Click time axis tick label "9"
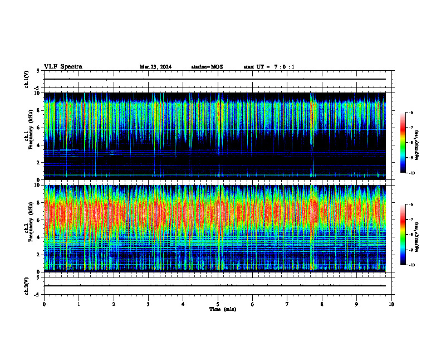The height and width of the screenshot is (341, 441). pyautogui.click(x=356, y=304)
